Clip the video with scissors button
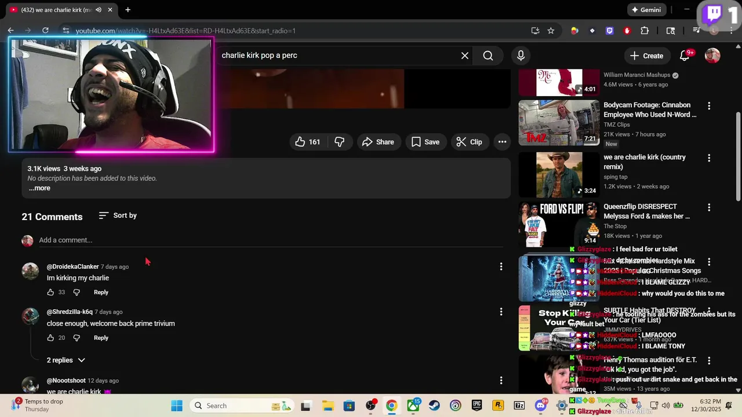This screenshot has height=417, width=742. coord(470,142)
